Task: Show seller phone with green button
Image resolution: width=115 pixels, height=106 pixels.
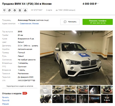Action: [97, 22]
